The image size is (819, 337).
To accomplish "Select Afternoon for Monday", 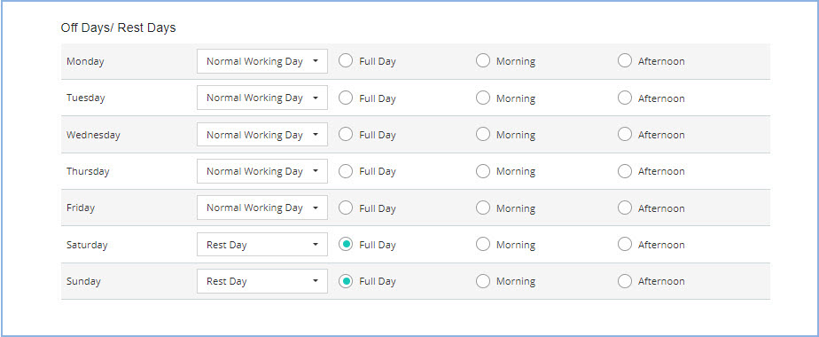I will (625, 61).
